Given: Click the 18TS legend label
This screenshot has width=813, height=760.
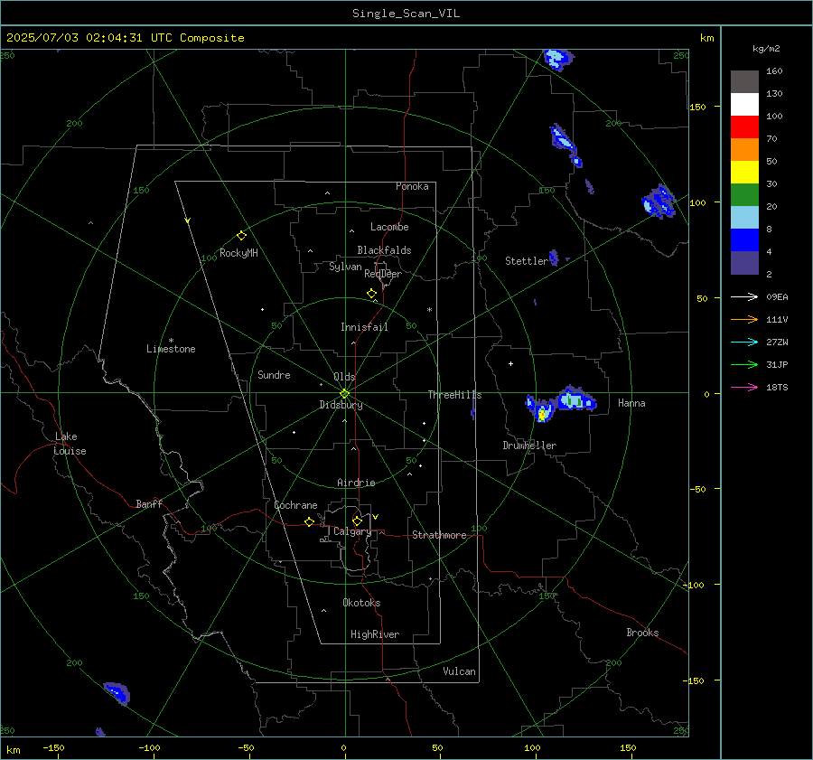Looking at the screenshot, I should click(777, 388).
